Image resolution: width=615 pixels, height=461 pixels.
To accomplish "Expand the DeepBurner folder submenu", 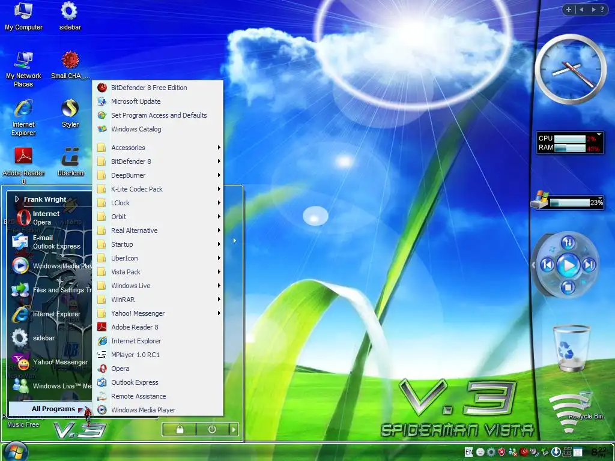I will click(x=159, y=175).
